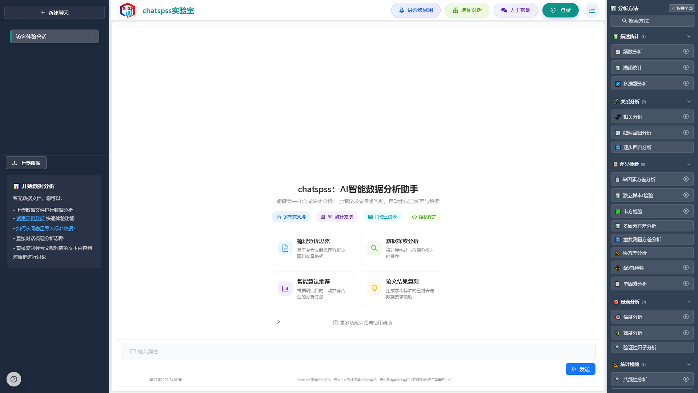Click the 隐私保护 tag

424,217
